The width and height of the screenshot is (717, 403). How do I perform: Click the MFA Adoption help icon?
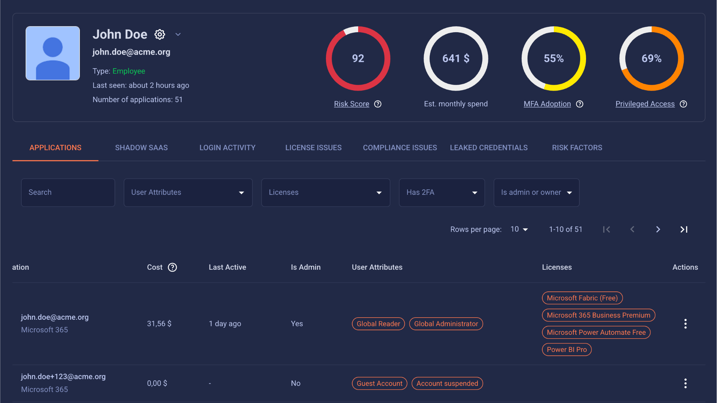click(580, 104)
